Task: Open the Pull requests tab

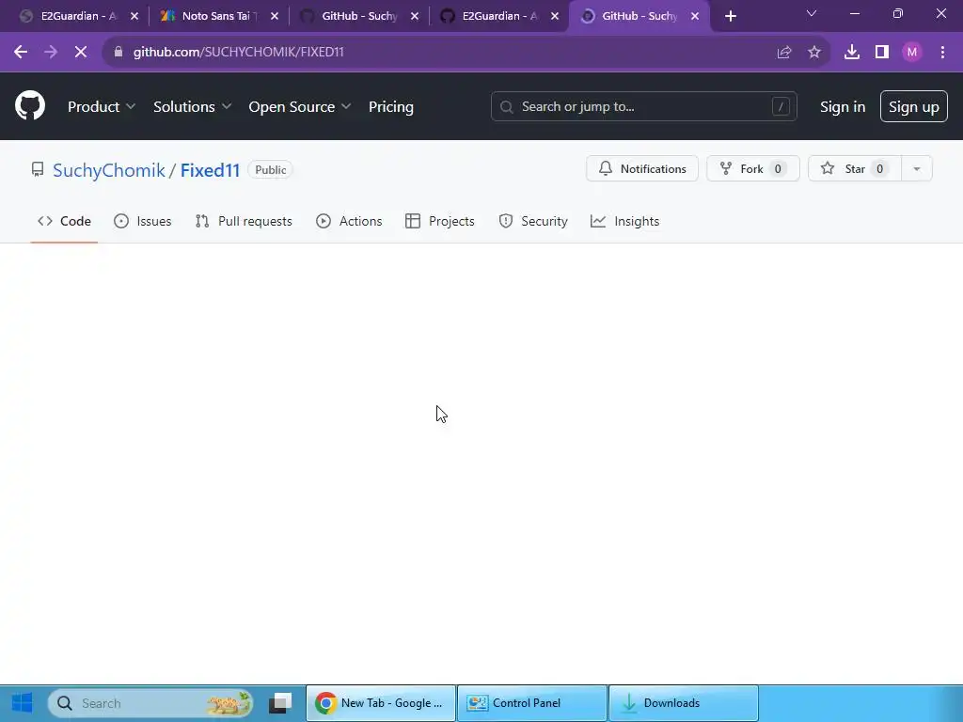Action: 244,221
